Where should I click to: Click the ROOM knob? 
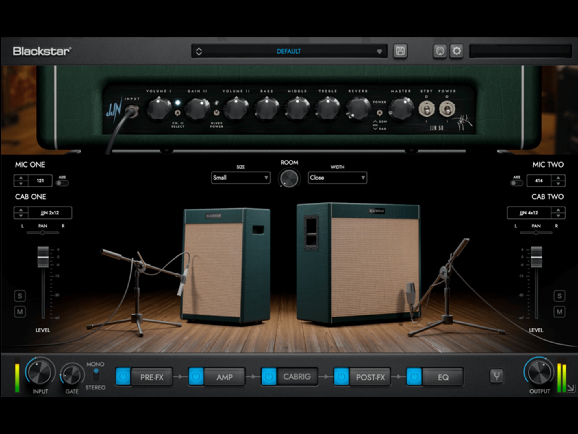coord(289,179)
